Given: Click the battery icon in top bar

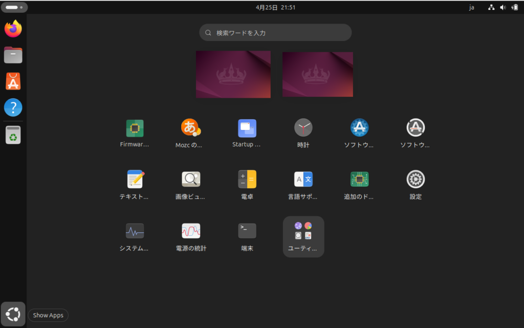Looking at the screenshot, I should coord(515,7).
